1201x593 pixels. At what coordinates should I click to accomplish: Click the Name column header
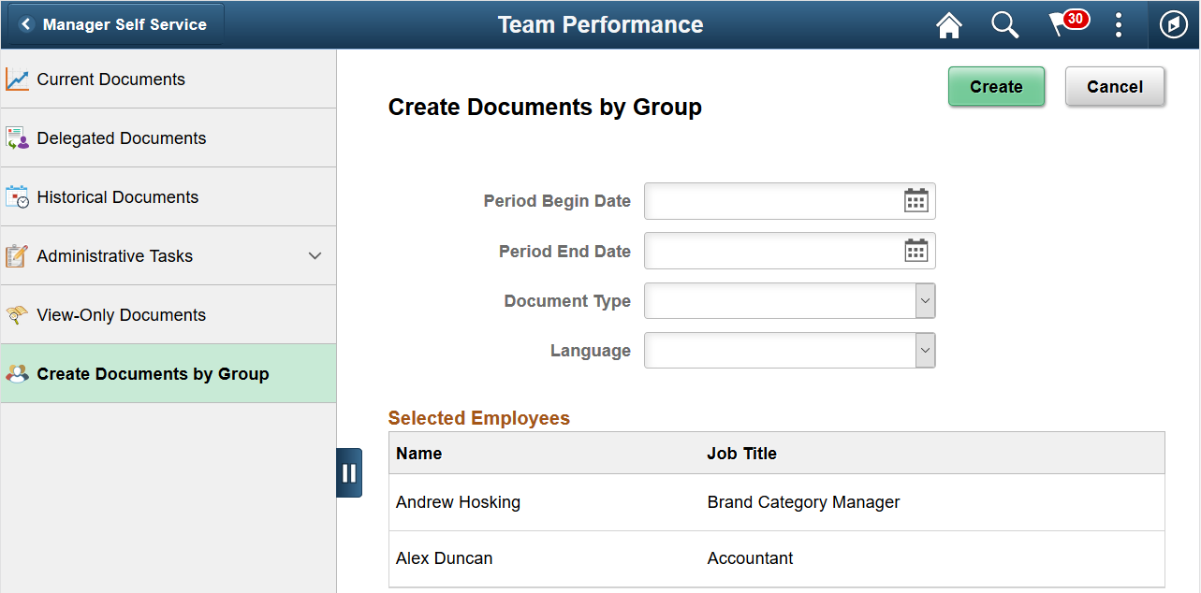418,454
